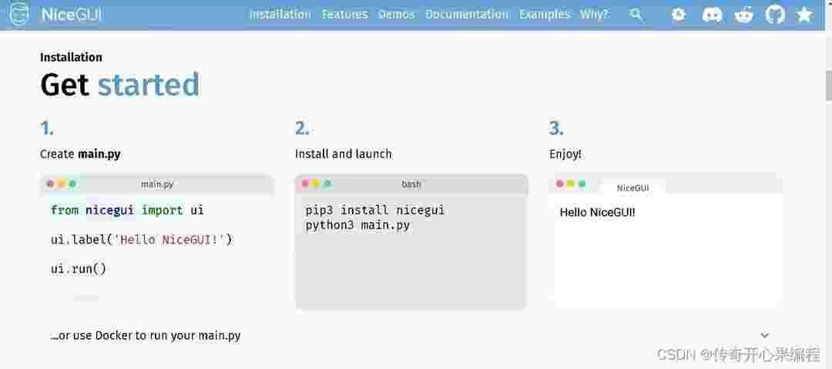The image size is (832, 369).
Task: Open the Reddit icon link
Action: tap(743, 15)
